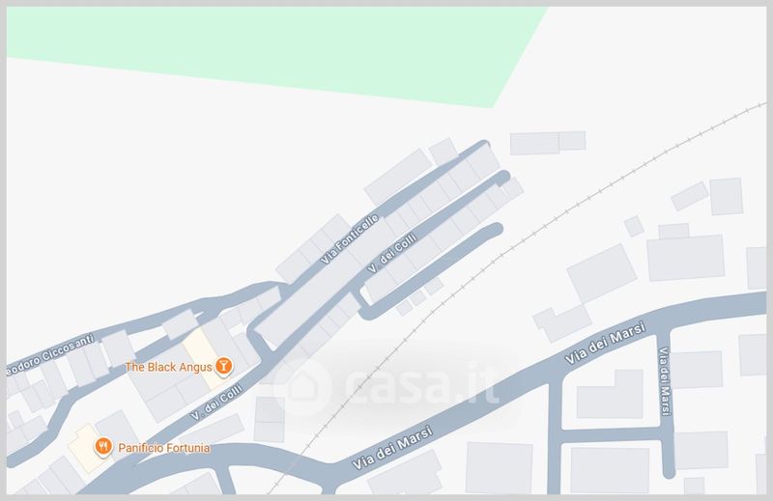Click the vertical Via dei Marsi street label
The height and width of the screenshot is (501, 773).
(x=665, y=381)
